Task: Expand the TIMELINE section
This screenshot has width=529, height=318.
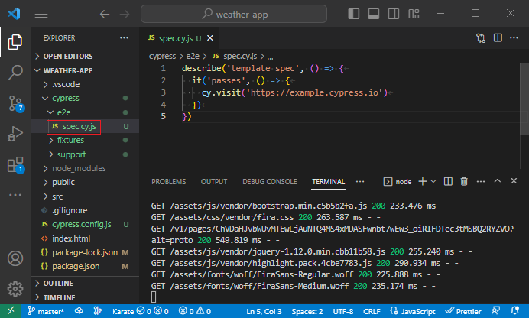Action: pyautogui.click(x=85, y=298)
